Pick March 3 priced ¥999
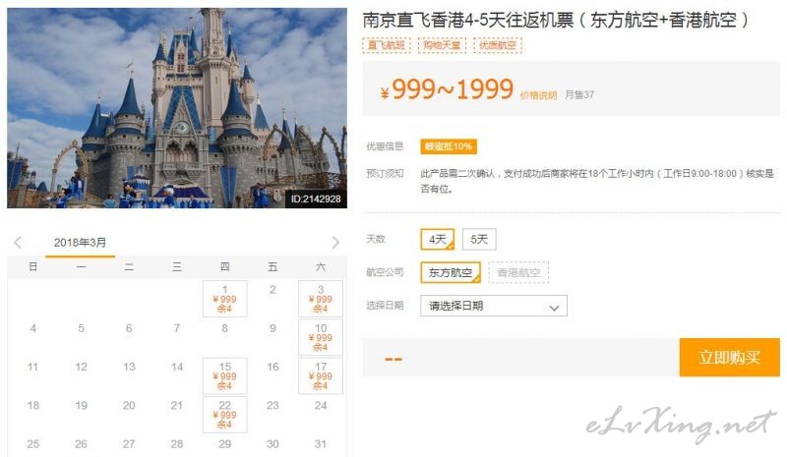This screenshot has height=457, width=787. (321, 299)
